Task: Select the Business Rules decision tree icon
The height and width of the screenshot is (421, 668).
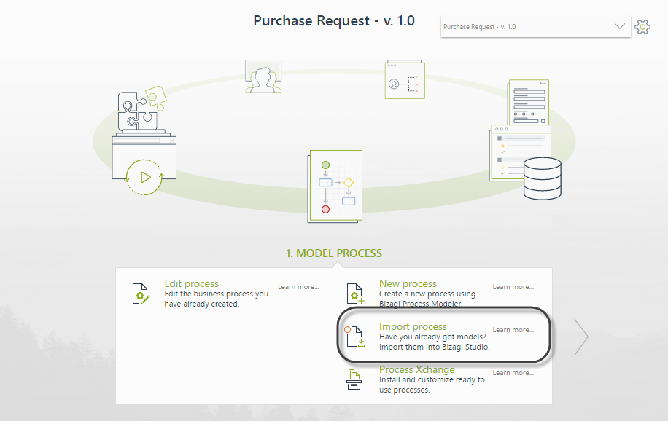Action: click(405, 79)
